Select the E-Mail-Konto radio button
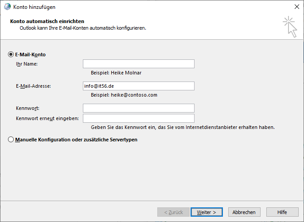 (x=11, y=55)
